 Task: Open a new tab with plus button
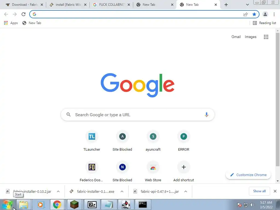tap(226, 5)
